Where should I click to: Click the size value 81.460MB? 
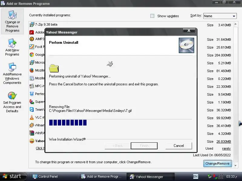(224, 71)
